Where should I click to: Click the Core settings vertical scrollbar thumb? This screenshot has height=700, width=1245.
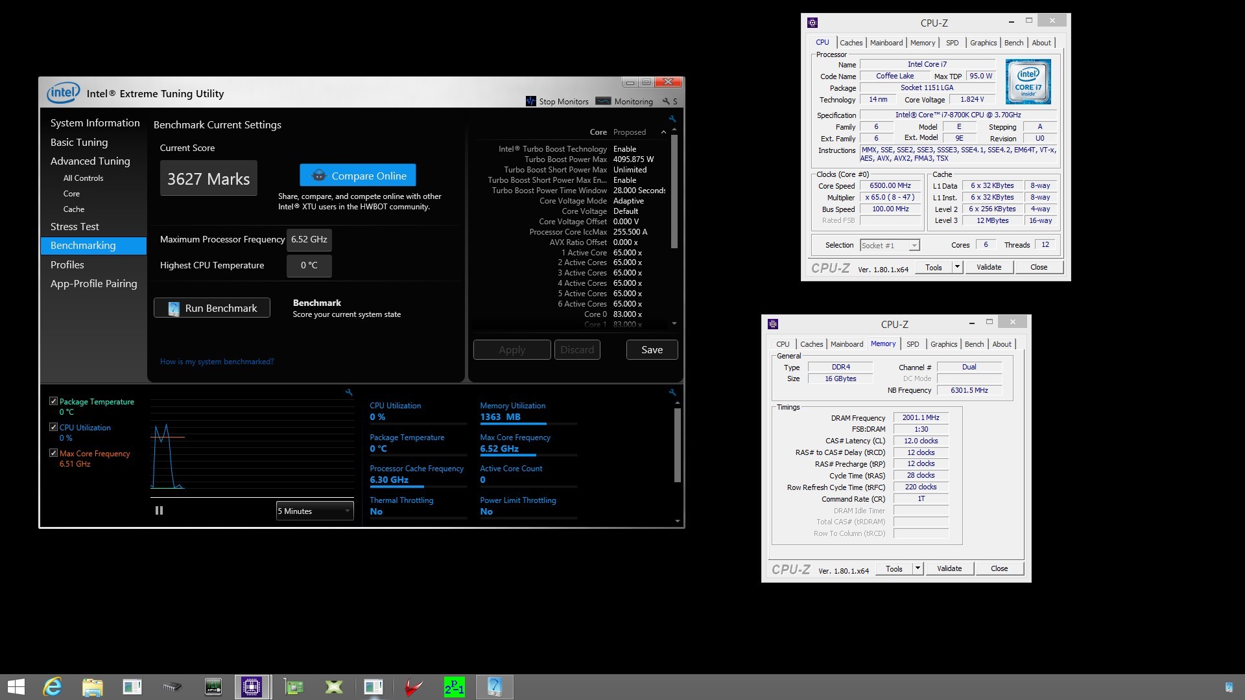[674, 191]
